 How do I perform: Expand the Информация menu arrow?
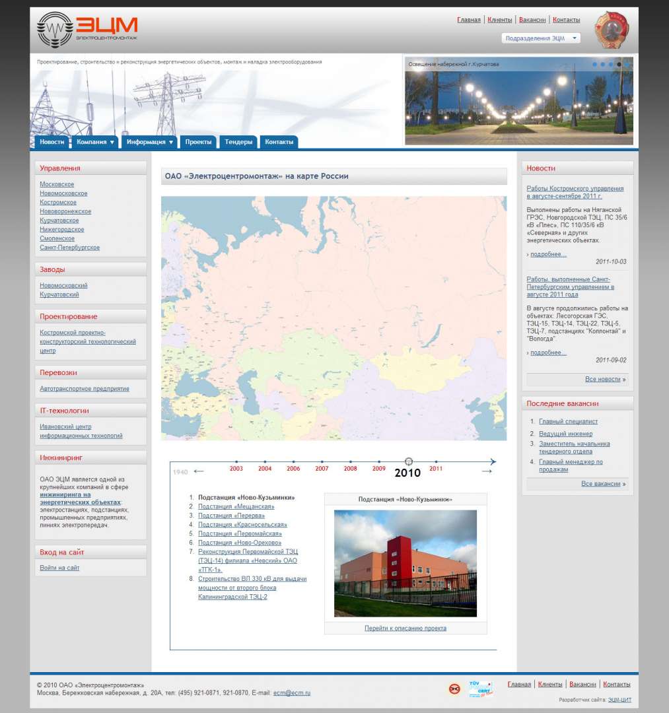pyautogui.click(x=171, y=143)
